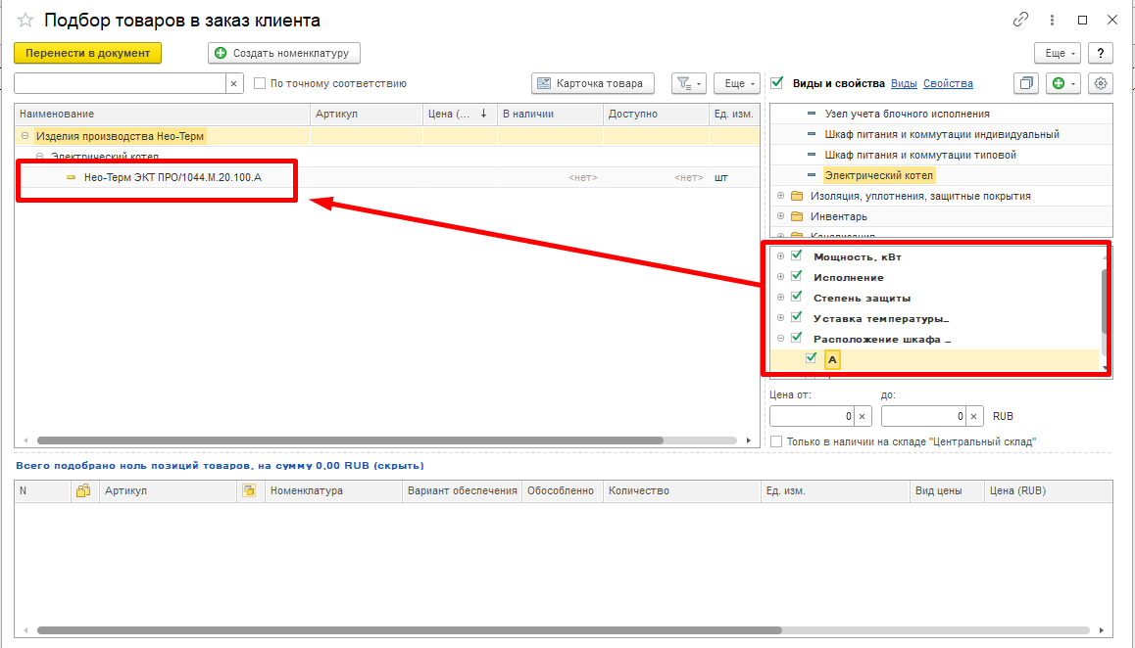Click 'Перенести в документ' button
The width and height of the screenshot is (1135, 648).
pos(87,53)
